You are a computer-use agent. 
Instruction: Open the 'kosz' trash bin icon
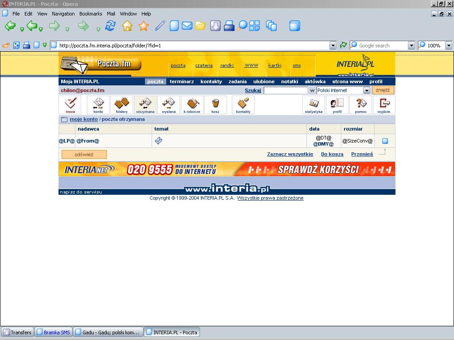click(215, 105)
